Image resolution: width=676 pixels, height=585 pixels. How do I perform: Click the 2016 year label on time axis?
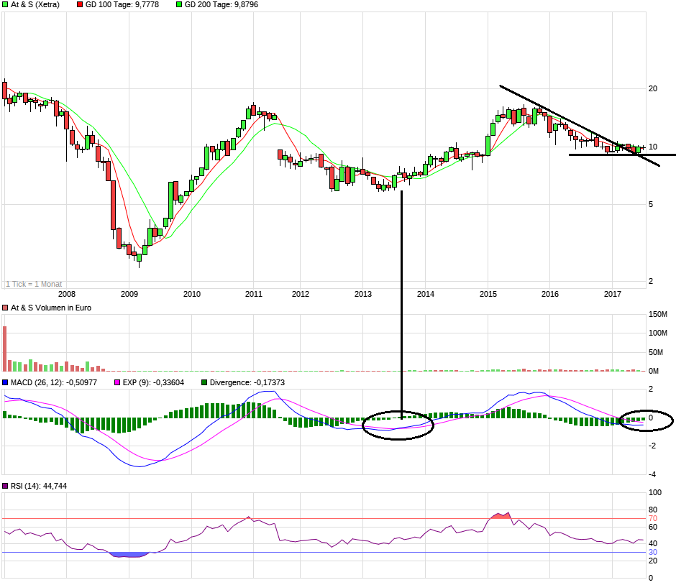click(x=550, y=294)
